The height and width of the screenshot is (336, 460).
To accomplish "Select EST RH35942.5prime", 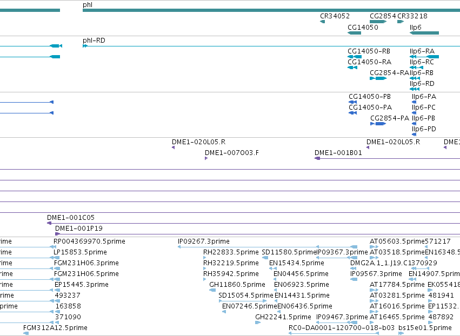I will (231, 274).
